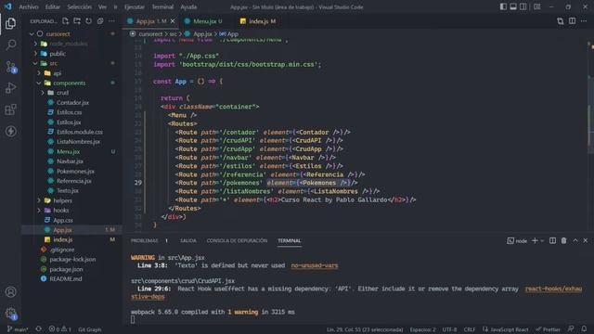Open the Accounts menu icon
594x334 pixels.
[x=10, y=292]
